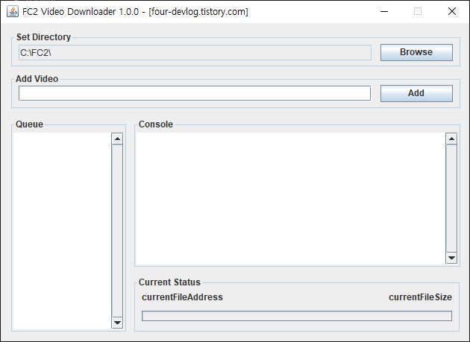Click the Add button
Viewport: 470px width, 342px height.
coord(416,93)
